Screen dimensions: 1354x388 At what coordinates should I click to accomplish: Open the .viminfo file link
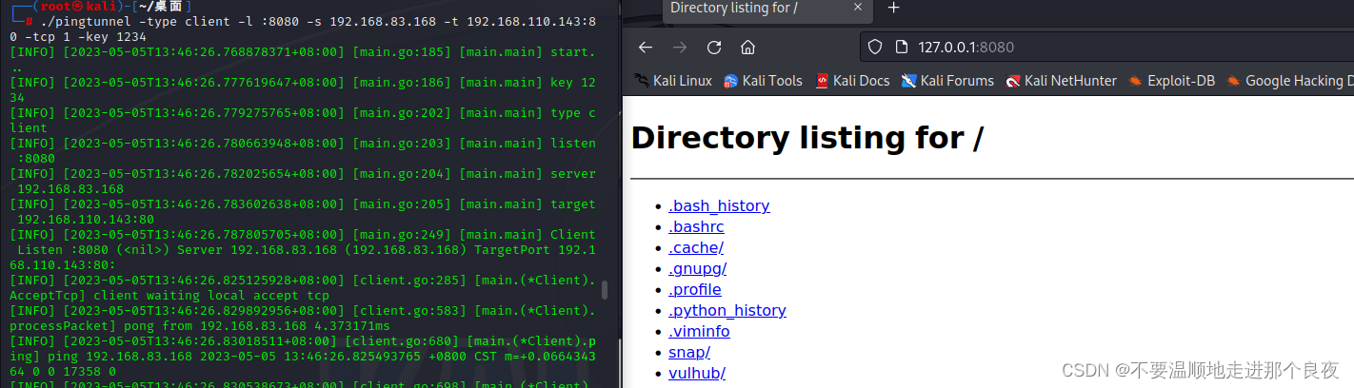pyautogui.click(x=699, y=331)
